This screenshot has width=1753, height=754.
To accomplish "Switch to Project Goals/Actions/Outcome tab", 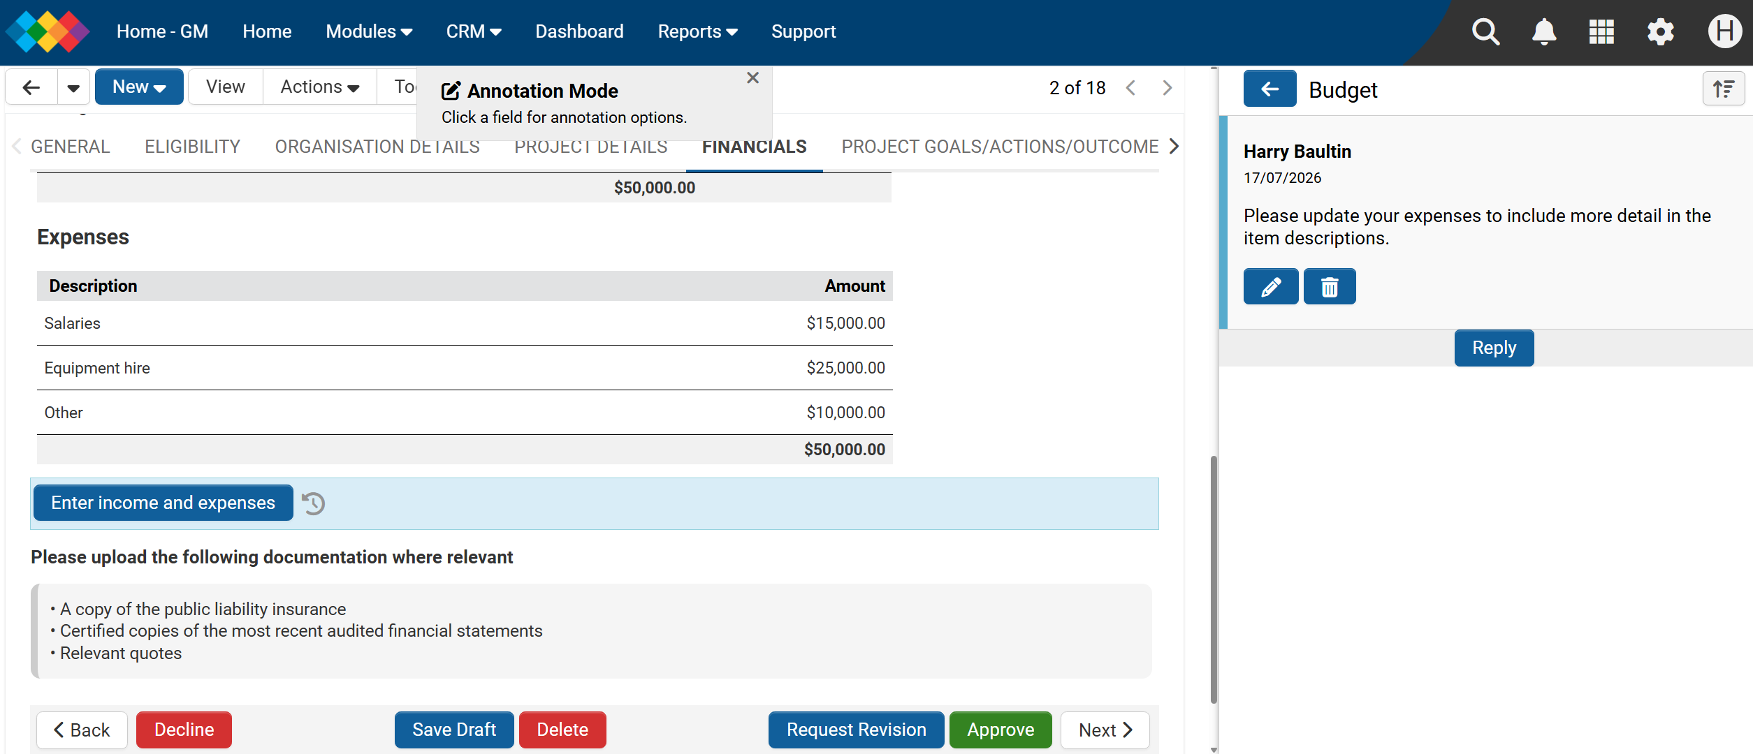I will (x=1000, y=147).
